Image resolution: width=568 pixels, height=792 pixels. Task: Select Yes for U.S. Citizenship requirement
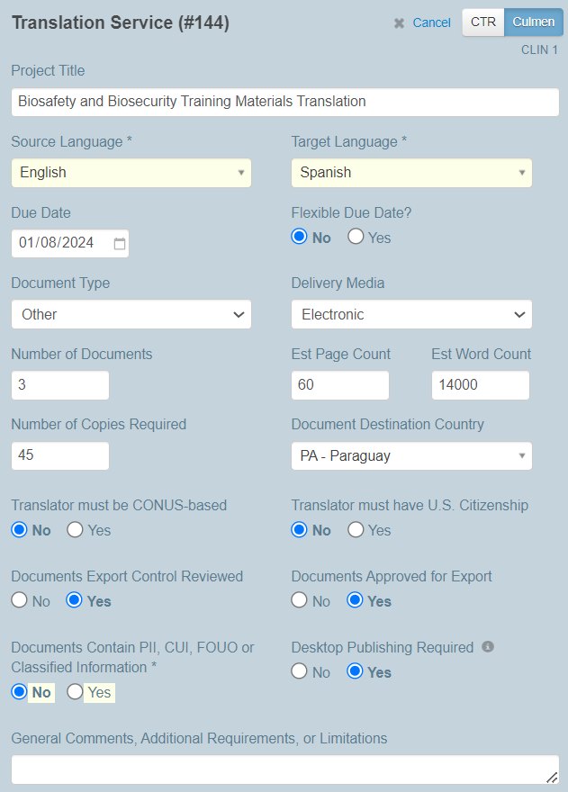pyautogui.click(x=356, y=529)
